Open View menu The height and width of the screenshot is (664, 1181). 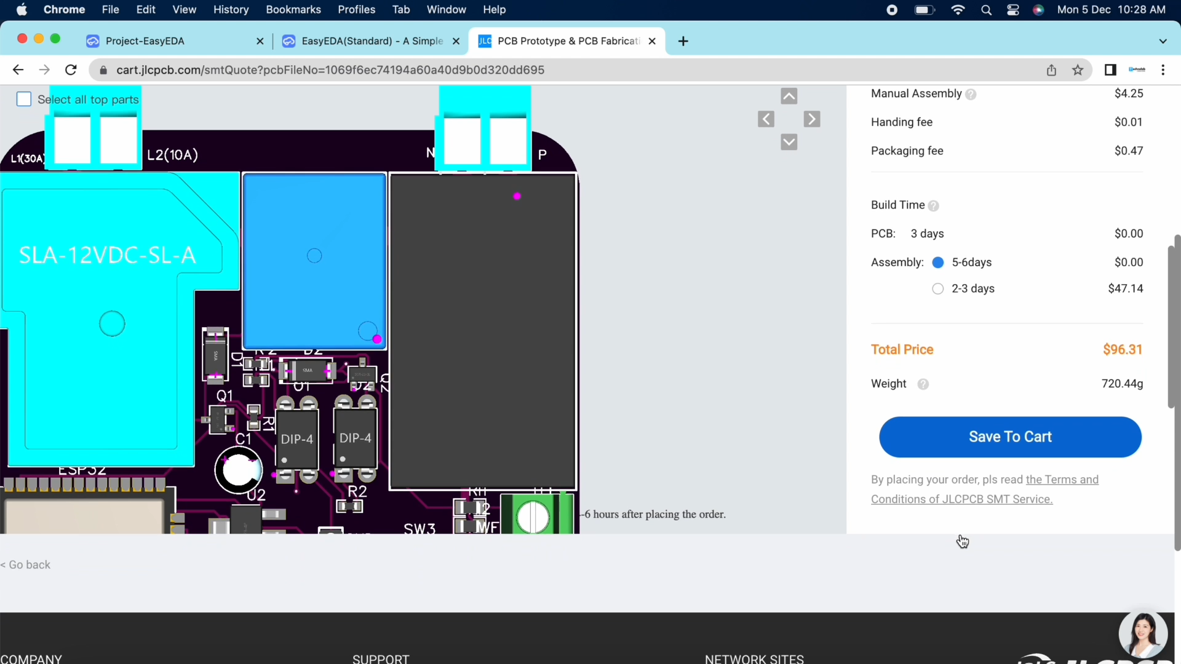(x=184, y=10)
